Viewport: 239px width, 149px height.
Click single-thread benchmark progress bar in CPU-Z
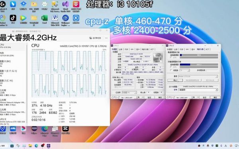tap(199, 55)
